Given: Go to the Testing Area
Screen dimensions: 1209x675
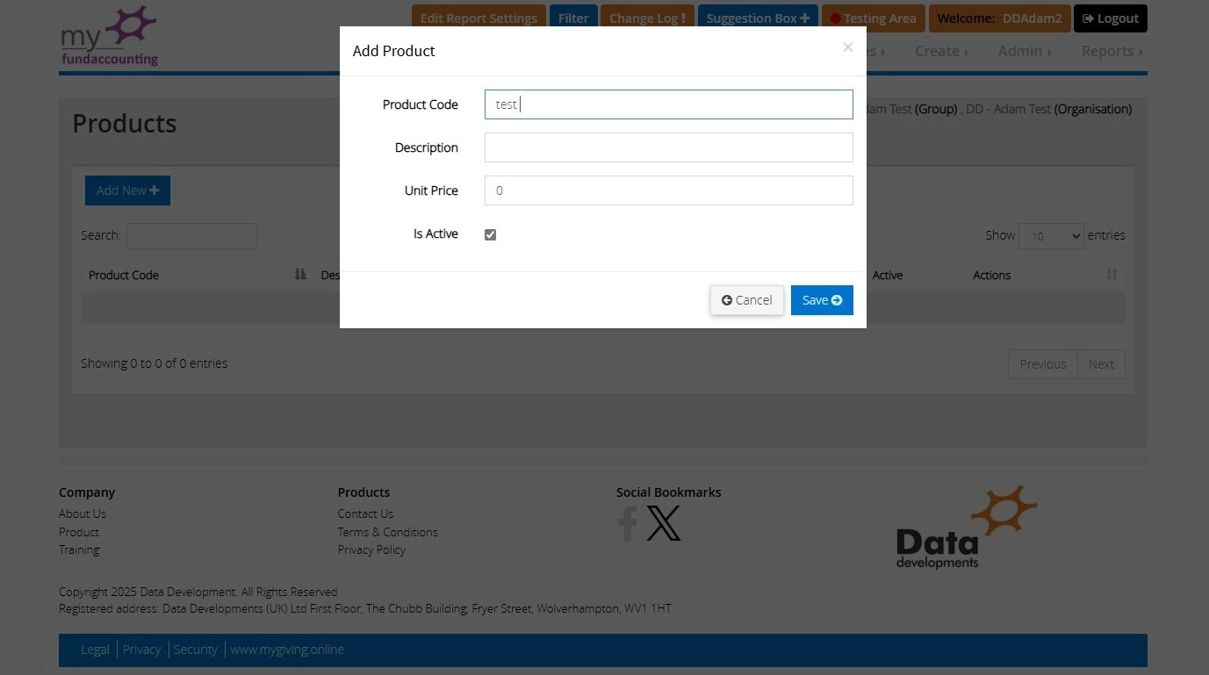Looking at the screenshot, I should click(x=873, y=18).
